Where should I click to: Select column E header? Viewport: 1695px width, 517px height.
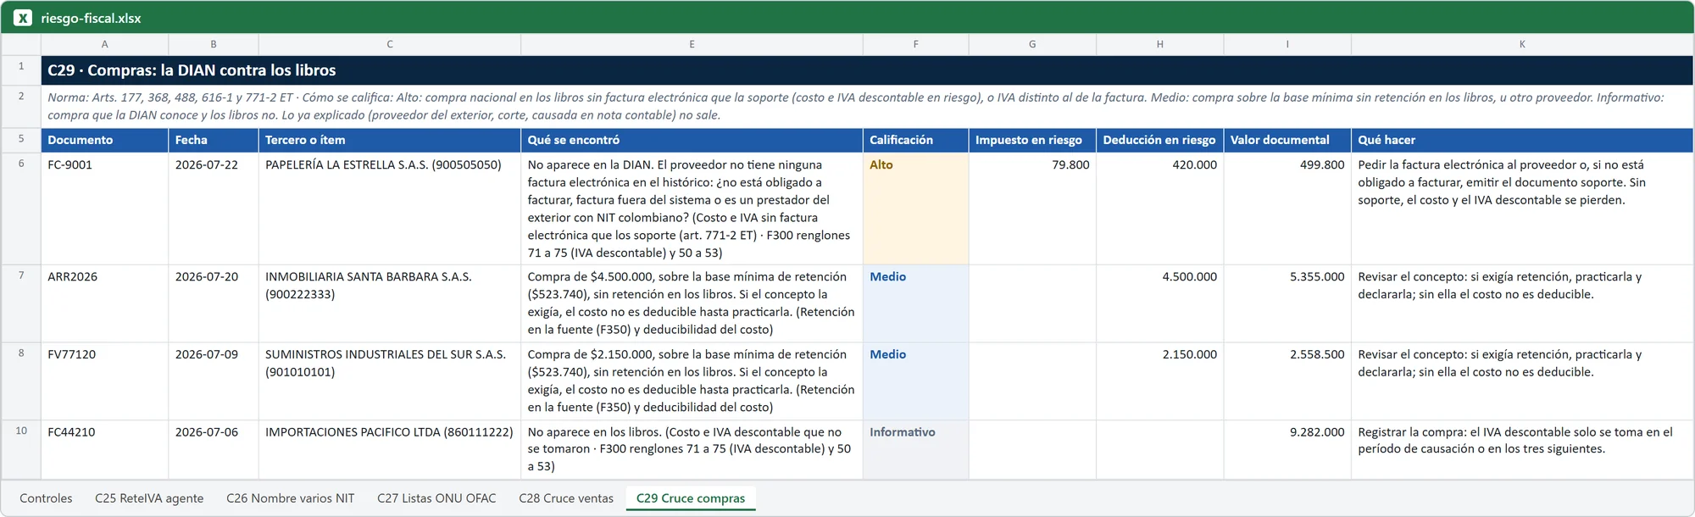(692, 44)
